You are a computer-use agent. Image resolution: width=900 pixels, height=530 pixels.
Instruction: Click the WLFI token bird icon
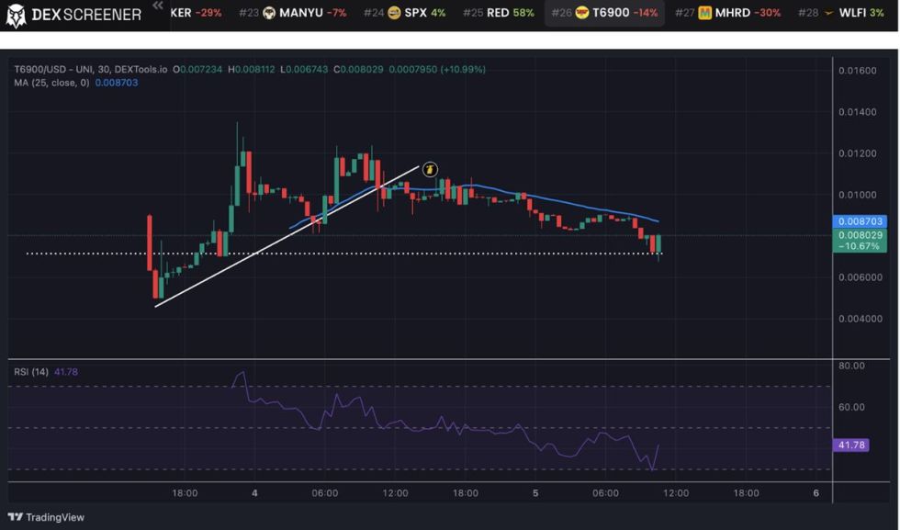[x=828, y=13]
